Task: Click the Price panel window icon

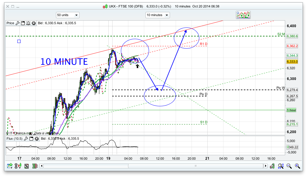Action: (23, 23)
